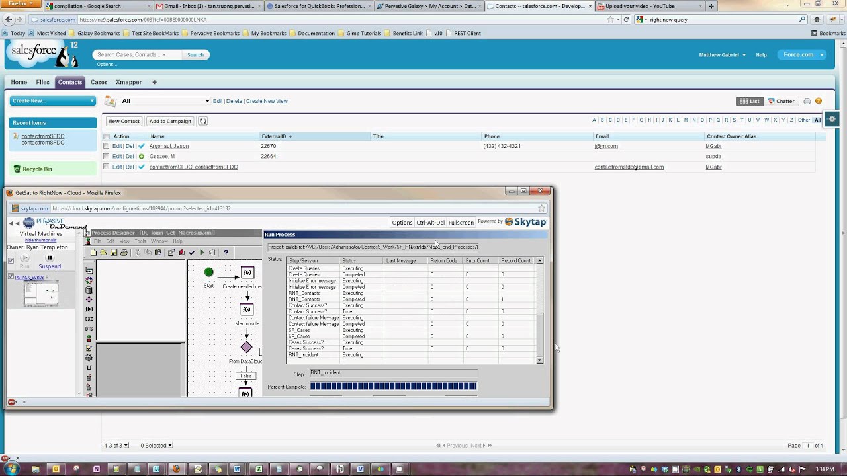Open the Argonaut, Jason contact link

169,146
